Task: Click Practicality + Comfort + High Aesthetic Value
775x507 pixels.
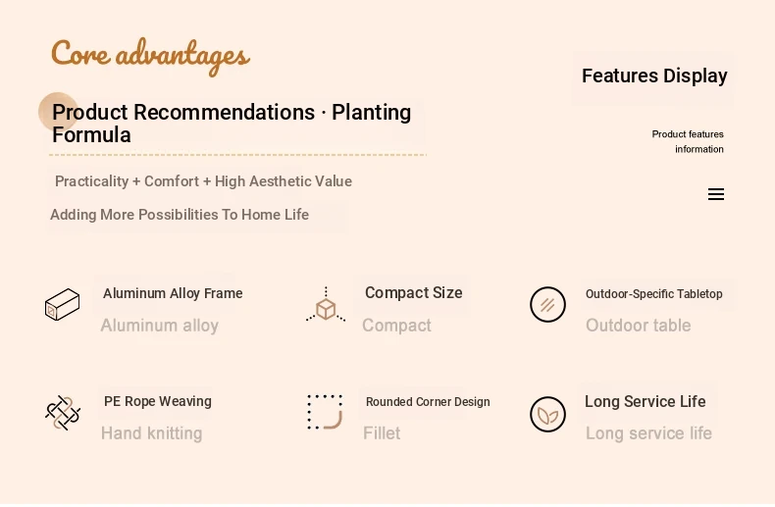Action: [203, 181]
